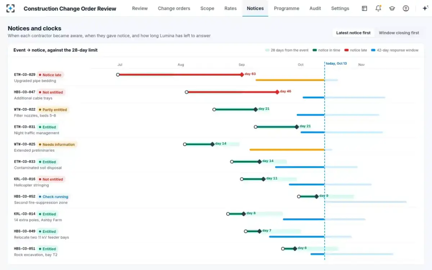Go to the Review tab

140,8
